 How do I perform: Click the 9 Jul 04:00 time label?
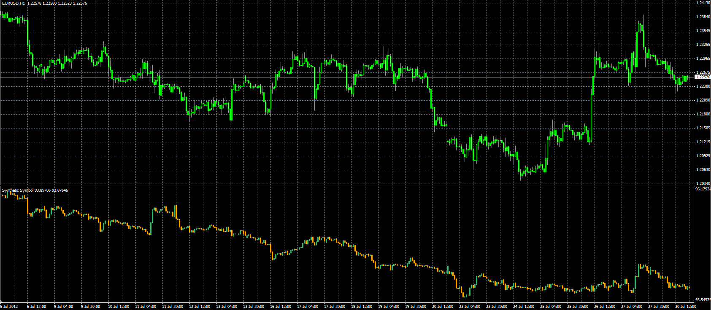click(64, 307)
